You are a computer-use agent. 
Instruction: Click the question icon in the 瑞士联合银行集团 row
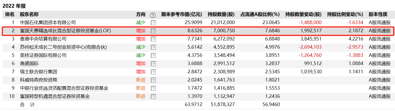point(153,72)
